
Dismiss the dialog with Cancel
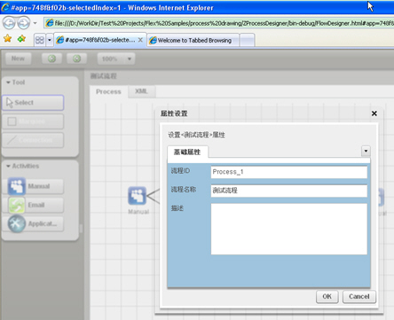coord(359,296)
